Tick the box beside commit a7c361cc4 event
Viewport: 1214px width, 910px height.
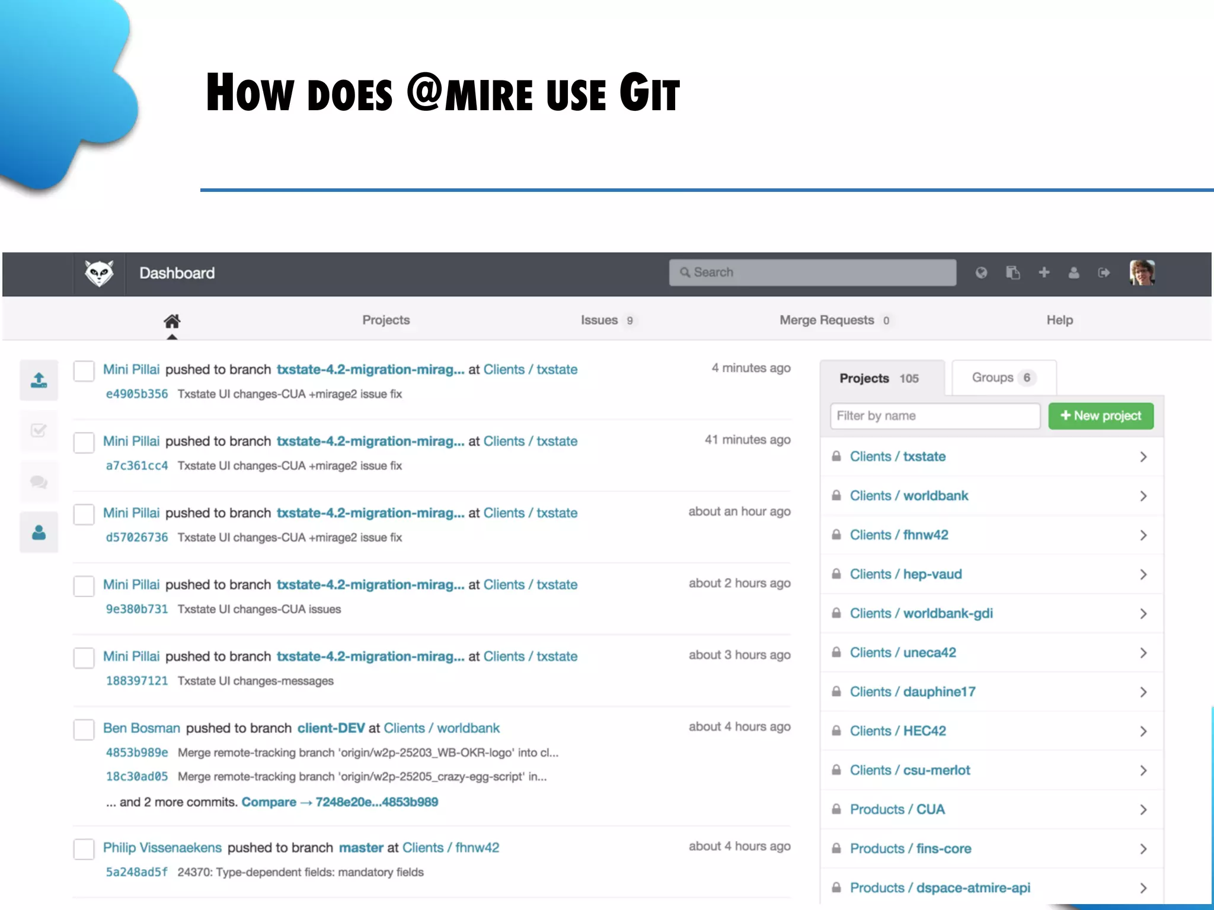pyautogui.click(x=84, y=443)
